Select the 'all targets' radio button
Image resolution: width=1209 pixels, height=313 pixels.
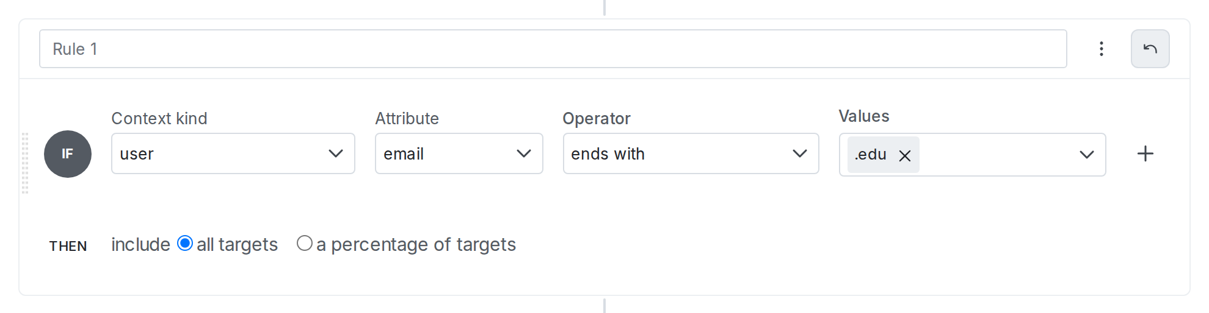(184, 244)
